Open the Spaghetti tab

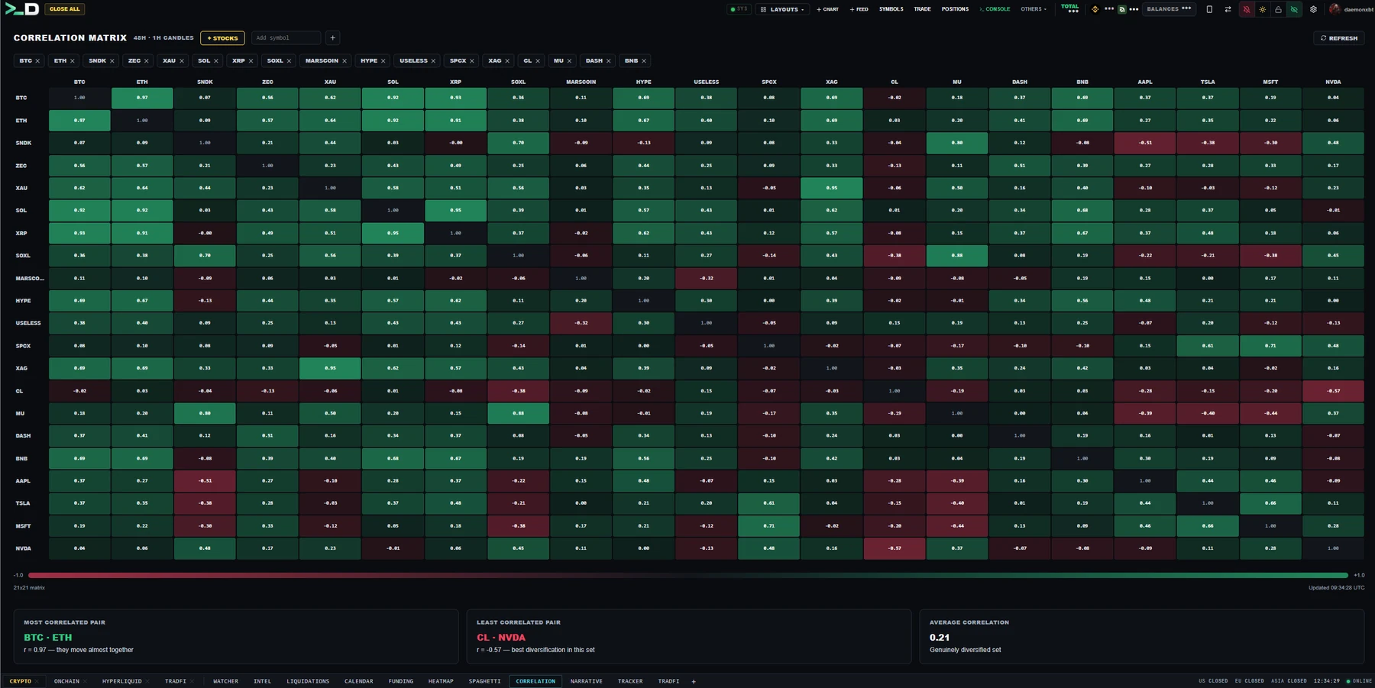coord(485,681)
